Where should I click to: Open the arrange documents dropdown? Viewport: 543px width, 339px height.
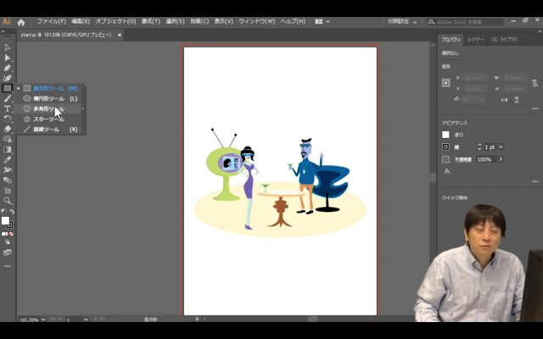pyautogui.click(x=322, y=22)
